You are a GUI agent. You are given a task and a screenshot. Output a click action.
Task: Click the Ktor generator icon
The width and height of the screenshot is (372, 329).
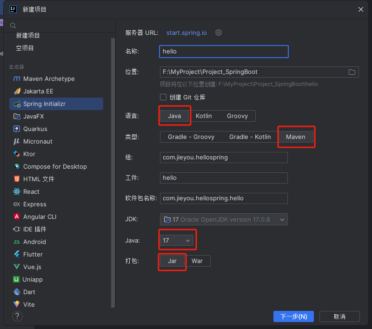(x=17, y=154)
